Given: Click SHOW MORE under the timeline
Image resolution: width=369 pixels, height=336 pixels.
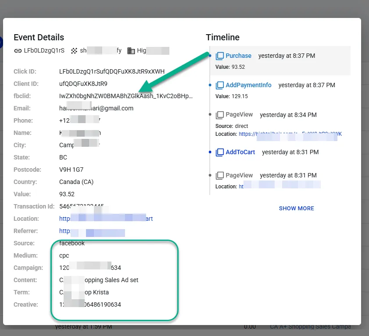Looking at the screenshot, I should click(x=297, y=209).
